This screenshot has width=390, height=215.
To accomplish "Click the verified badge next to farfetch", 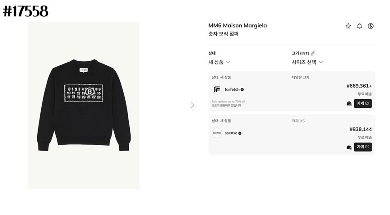I will (x=242, y=89).
